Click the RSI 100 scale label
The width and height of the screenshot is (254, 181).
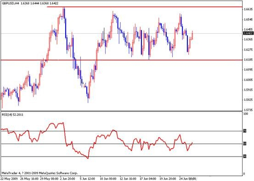pos(246,114)
